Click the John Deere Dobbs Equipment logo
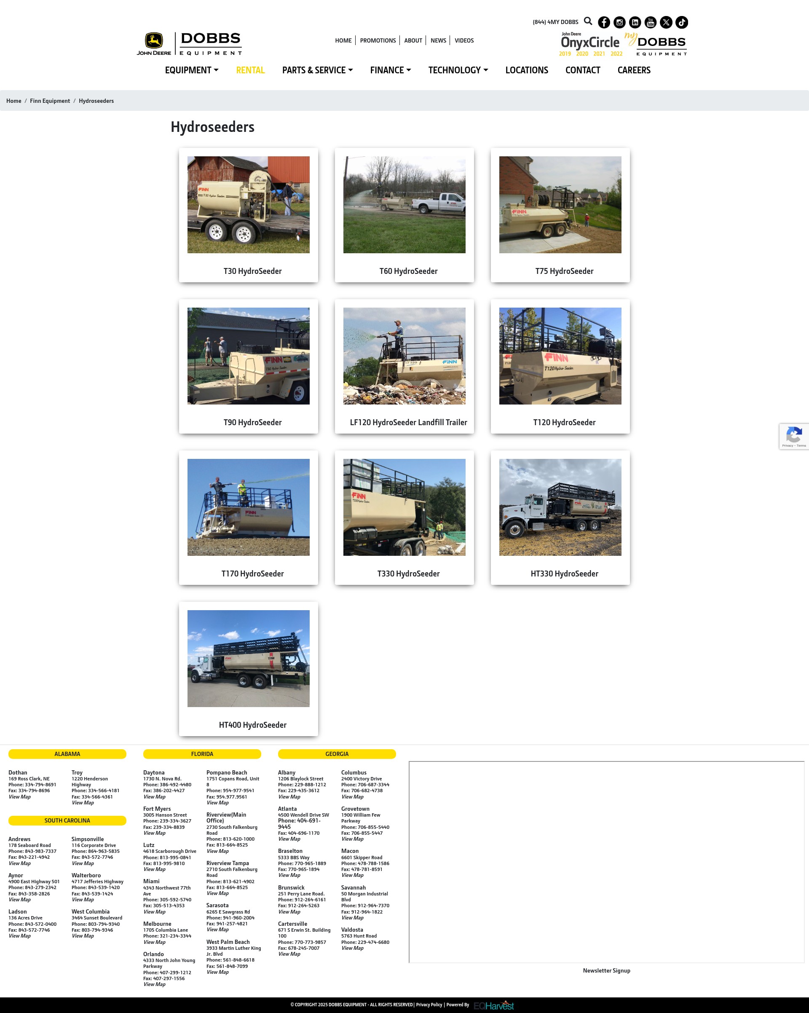The image size is (809, 1013). [x=189, y=44]
